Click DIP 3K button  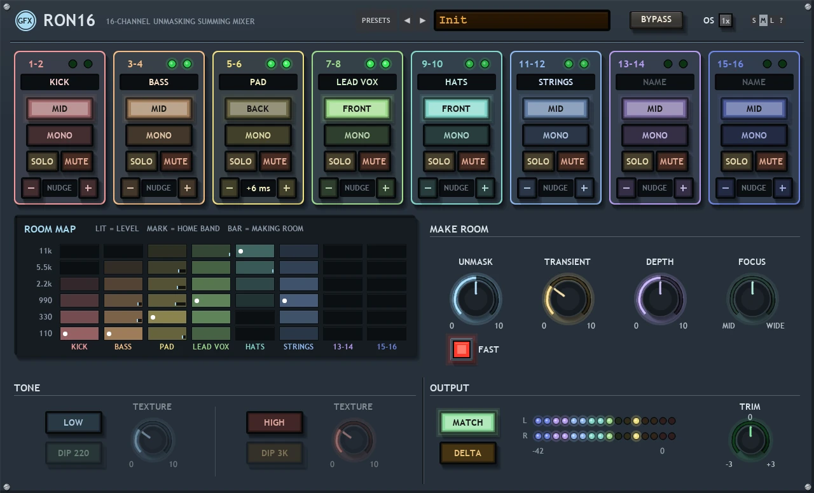[274, 453]
